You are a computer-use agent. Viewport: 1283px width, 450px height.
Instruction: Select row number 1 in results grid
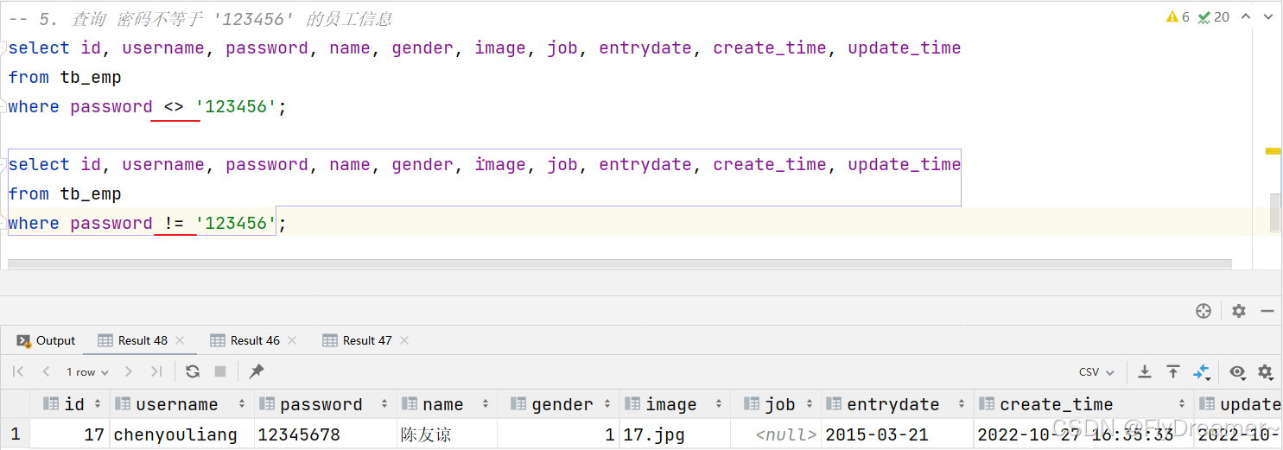click(15, 434)
